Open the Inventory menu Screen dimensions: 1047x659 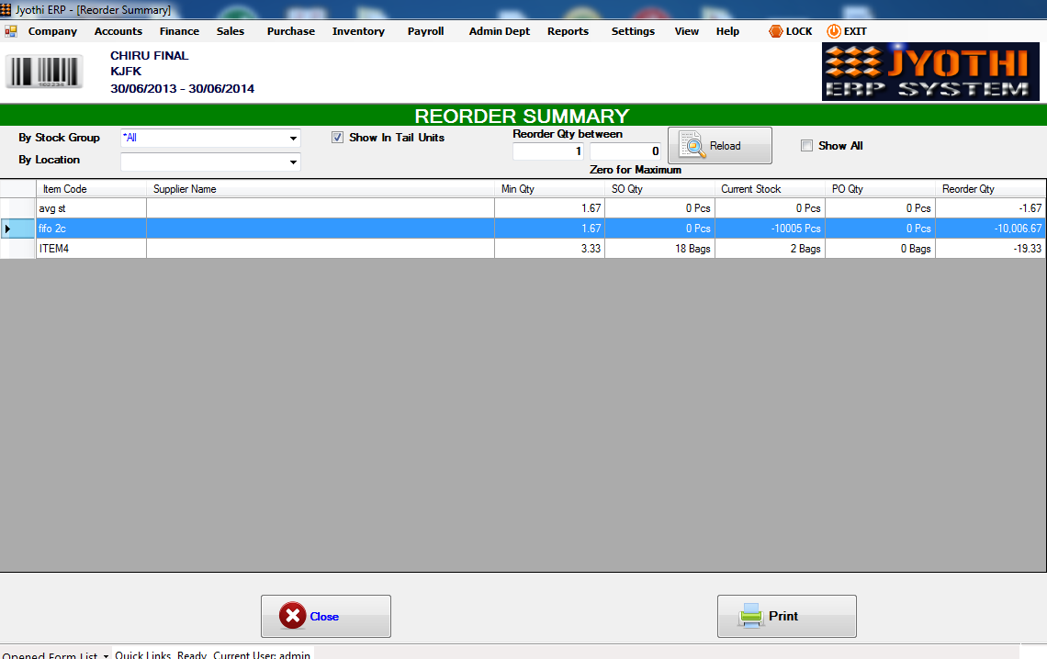tap(358, 30)
